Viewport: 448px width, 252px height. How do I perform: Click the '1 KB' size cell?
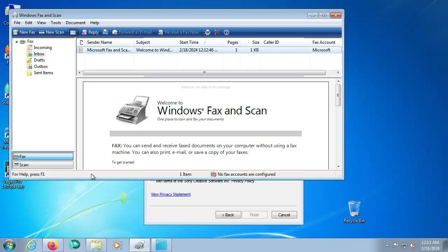[254, 50]
